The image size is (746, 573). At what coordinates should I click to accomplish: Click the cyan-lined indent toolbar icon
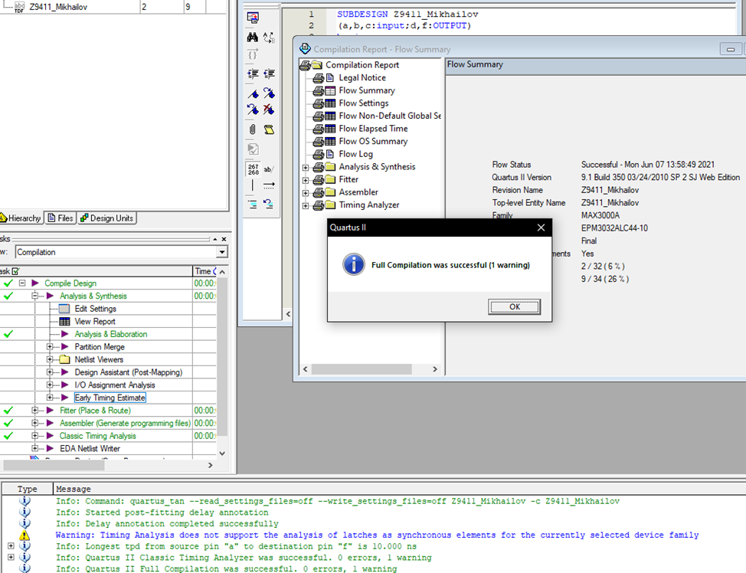tap(253, 205)
